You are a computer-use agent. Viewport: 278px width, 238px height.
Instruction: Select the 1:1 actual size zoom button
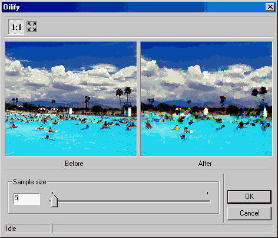coord(16,27)
